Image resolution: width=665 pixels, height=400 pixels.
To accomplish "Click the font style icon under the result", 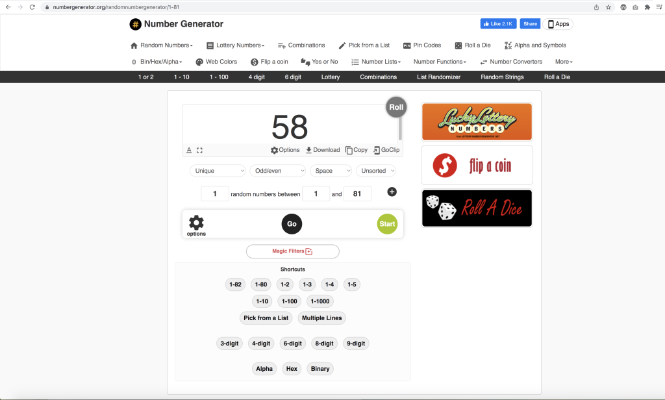I will [x=189, y=150].
